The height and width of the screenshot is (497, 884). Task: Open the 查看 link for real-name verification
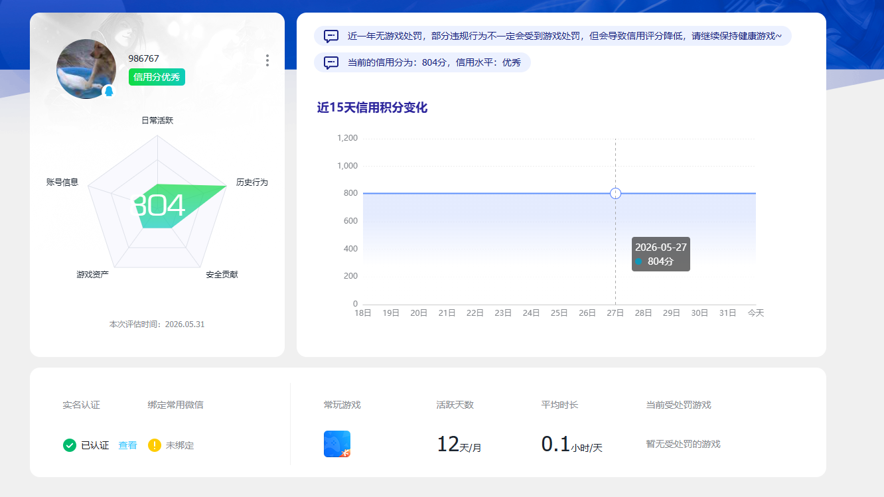click(x=127, y=445)
